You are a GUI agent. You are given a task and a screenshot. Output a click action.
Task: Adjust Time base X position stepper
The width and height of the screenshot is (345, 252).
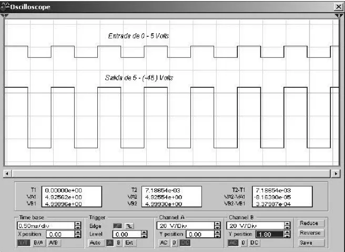click(x=78, y=234)
